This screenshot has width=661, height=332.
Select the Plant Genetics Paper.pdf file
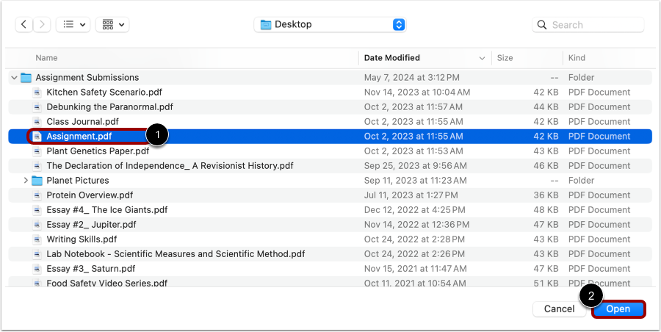pos(98,151)
